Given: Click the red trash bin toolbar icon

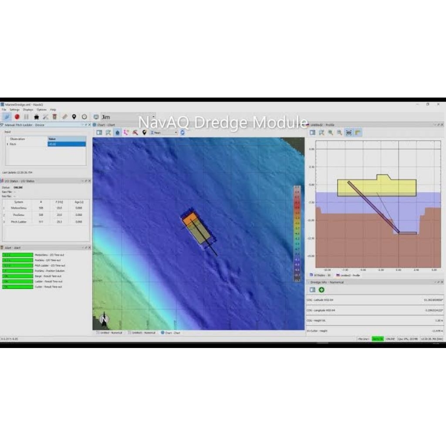Looking at the screenshot, I should (54, 117).
